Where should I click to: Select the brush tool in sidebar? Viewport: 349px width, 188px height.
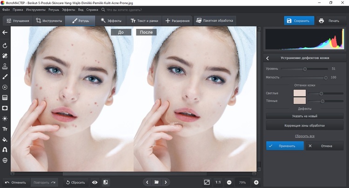(x=5, y=76)
